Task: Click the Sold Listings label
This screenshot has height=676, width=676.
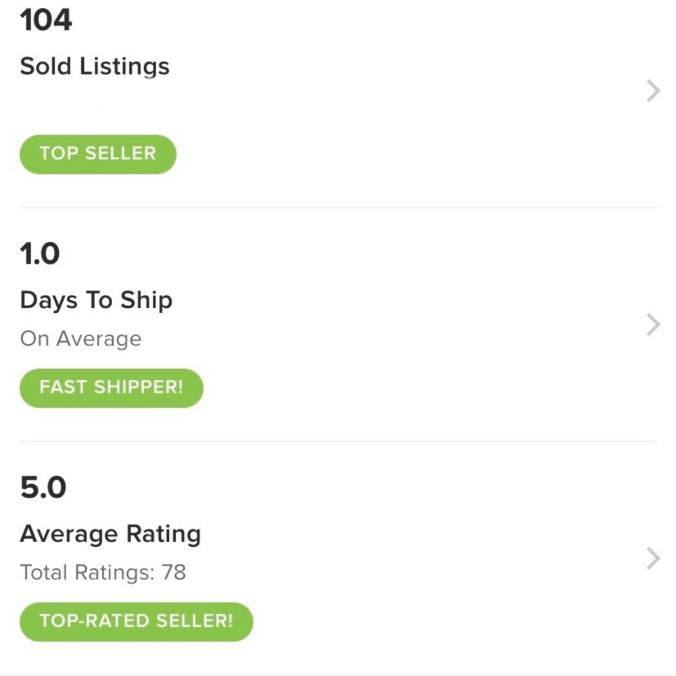Action: coord(95,66)
